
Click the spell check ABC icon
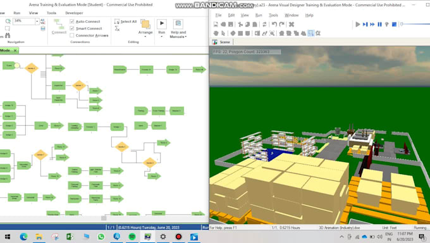coord(42,22)
